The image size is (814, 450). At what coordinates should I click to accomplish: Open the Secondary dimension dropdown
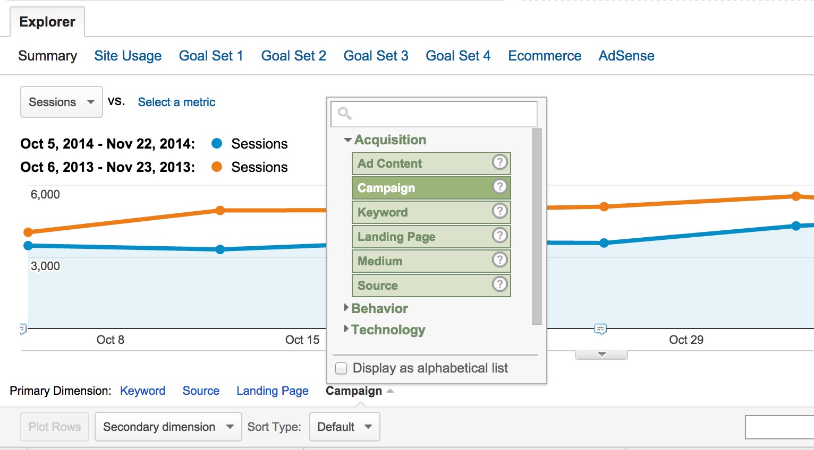coord(168,427)
